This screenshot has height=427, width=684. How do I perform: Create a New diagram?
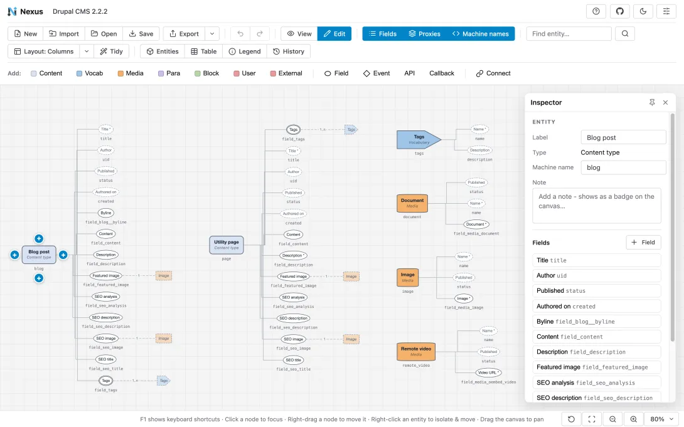(x=25, y=34)
